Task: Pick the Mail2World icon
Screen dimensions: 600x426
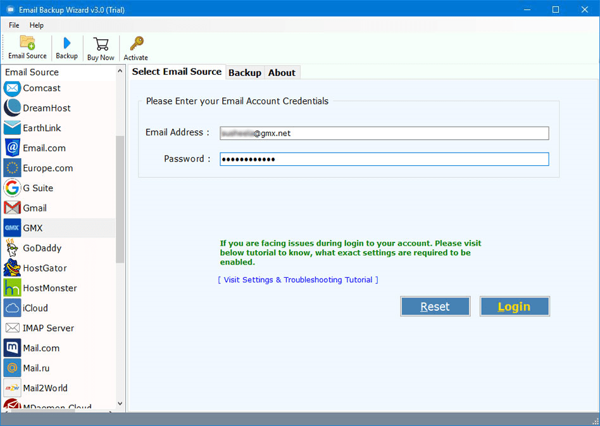Action: (12, 388)
